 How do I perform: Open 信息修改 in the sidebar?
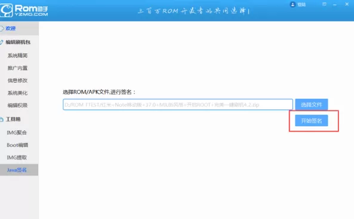pyautogui.click(x=17, y=80)
